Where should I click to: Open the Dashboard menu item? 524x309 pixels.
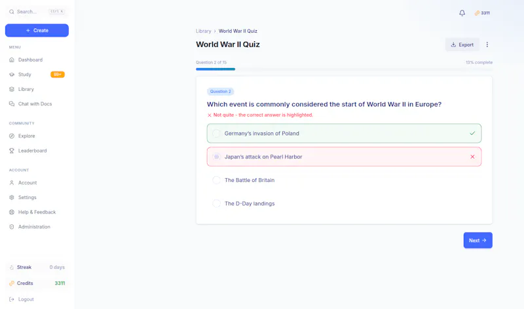point(37,60)
